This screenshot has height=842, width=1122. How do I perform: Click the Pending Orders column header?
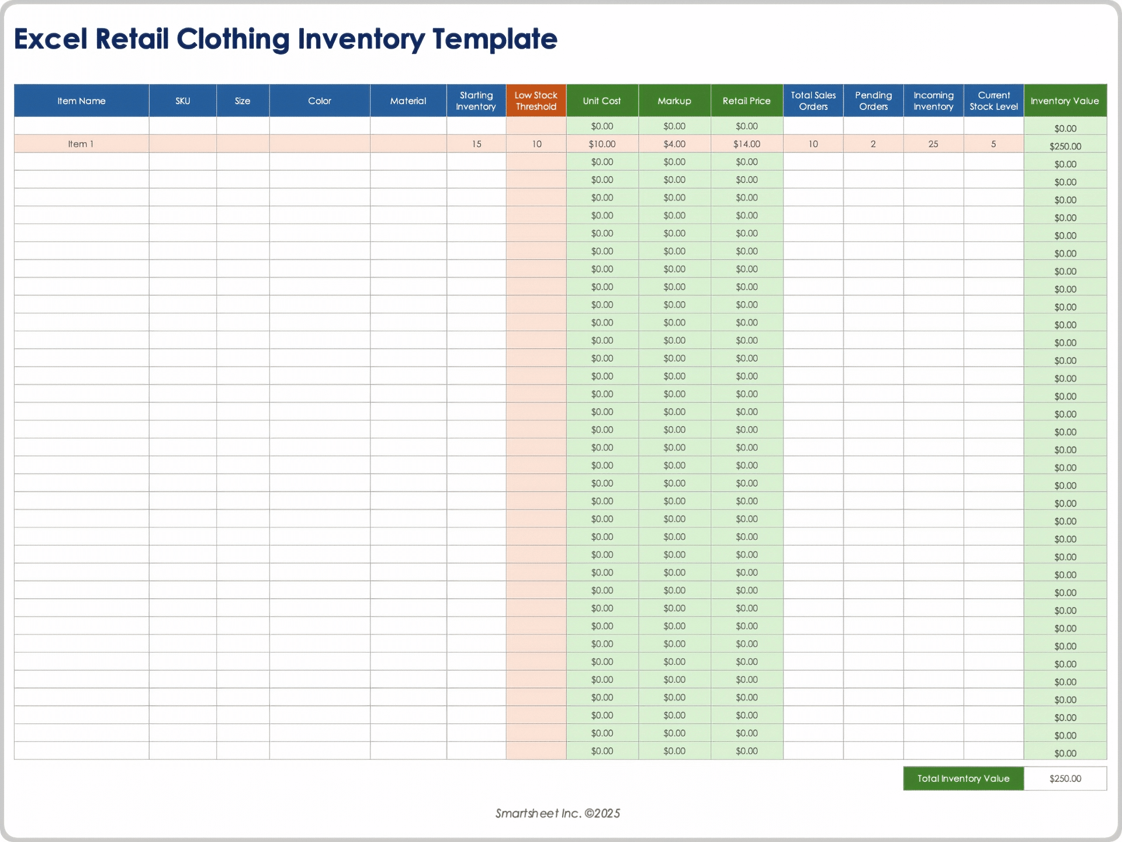[873, 101]
